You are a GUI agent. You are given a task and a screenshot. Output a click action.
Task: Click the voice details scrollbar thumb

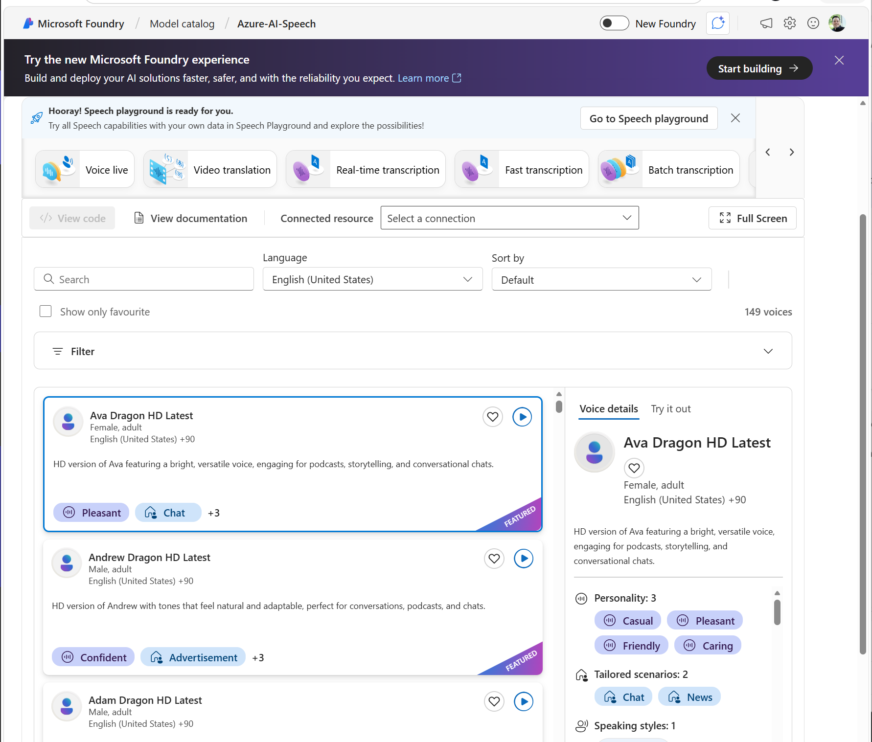pyautogui.click(x=777, y=612)
